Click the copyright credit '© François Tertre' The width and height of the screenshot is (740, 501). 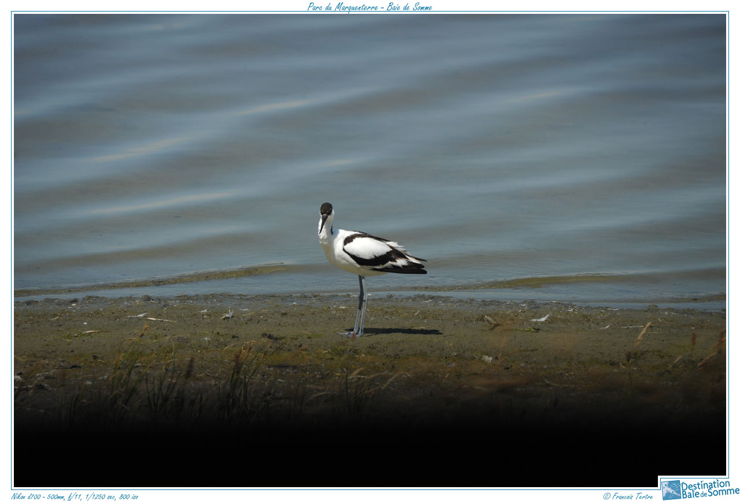coord(628,496)
